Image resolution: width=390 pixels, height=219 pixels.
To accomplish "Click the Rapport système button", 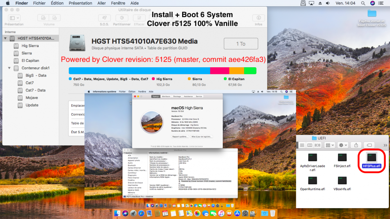I will 180,137.
